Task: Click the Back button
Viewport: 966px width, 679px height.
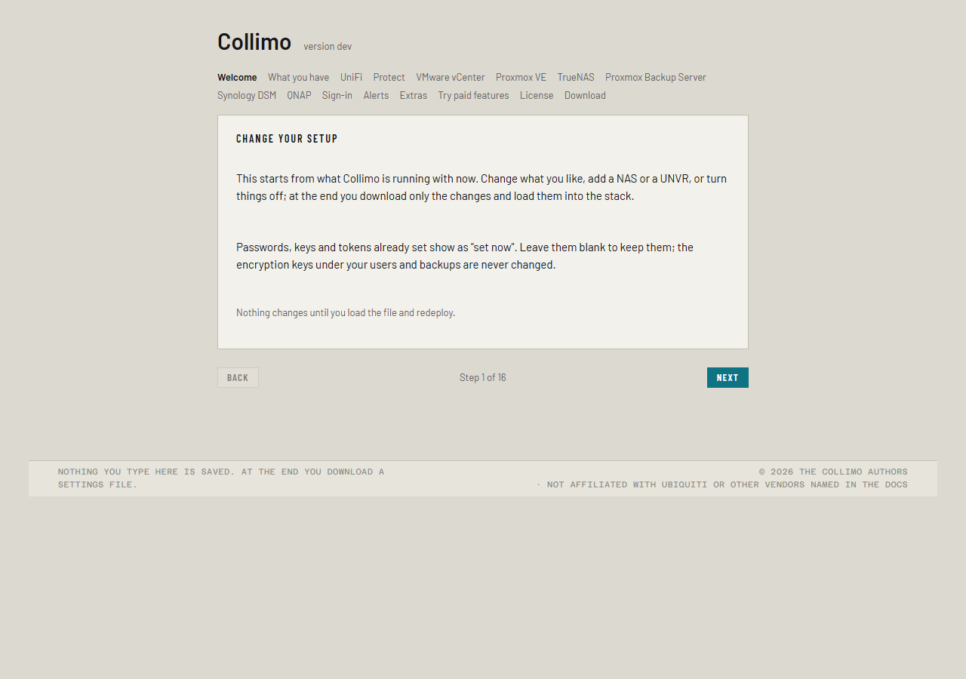Action: 238,377
